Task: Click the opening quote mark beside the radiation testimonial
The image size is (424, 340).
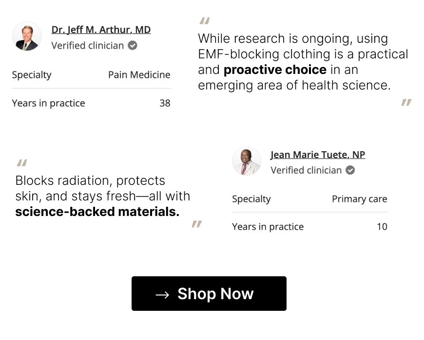Action: pyautogui.click(x=21, y=163)
